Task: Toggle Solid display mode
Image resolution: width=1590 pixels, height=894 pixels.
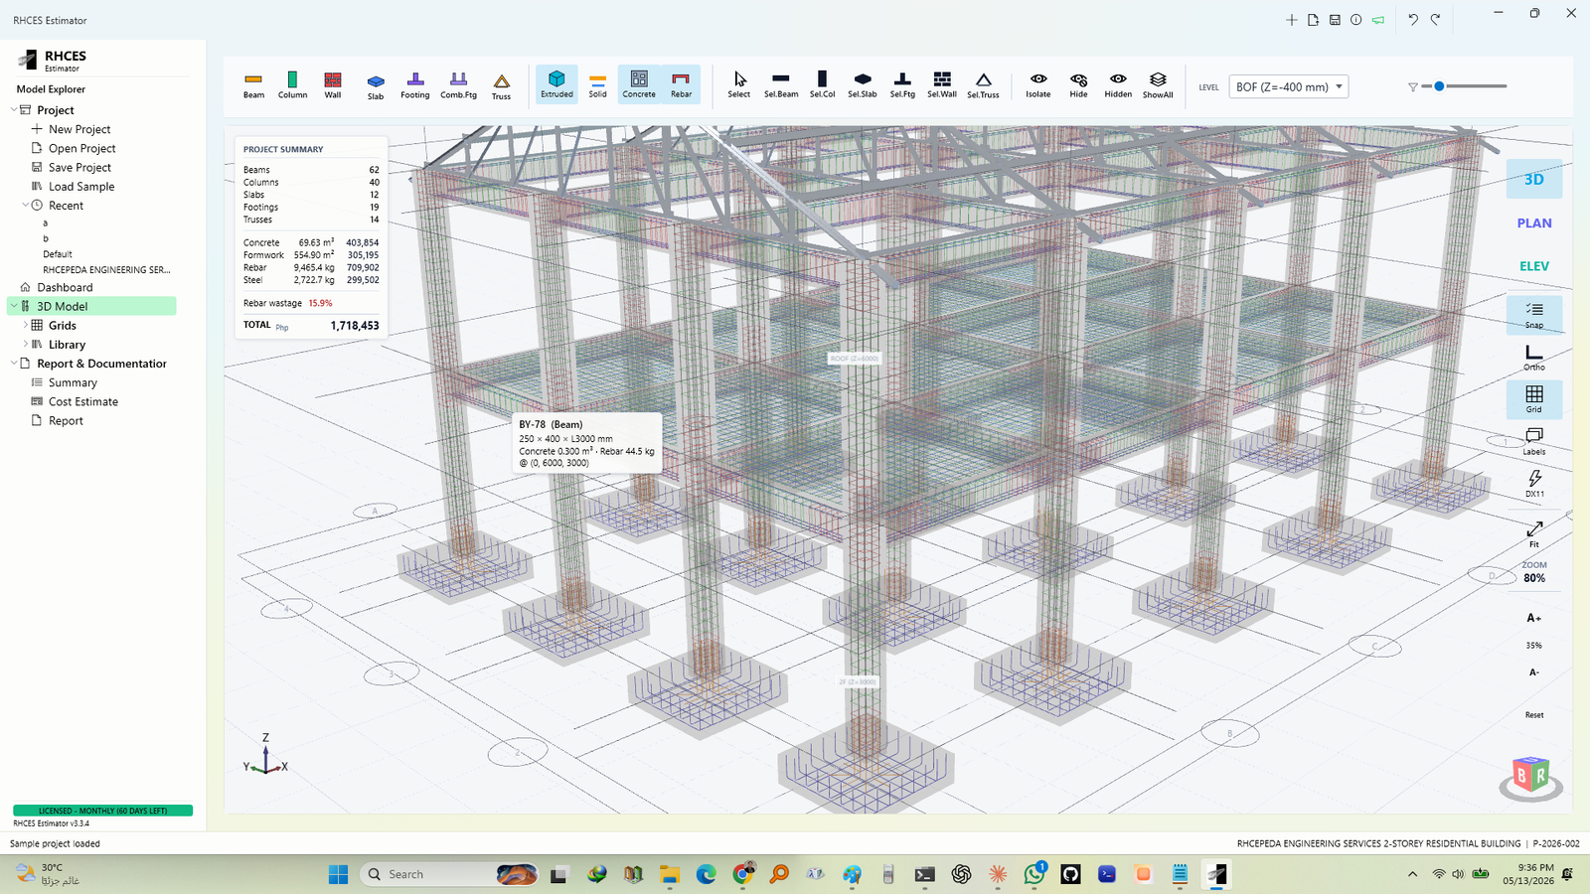Action: [597, 85]
